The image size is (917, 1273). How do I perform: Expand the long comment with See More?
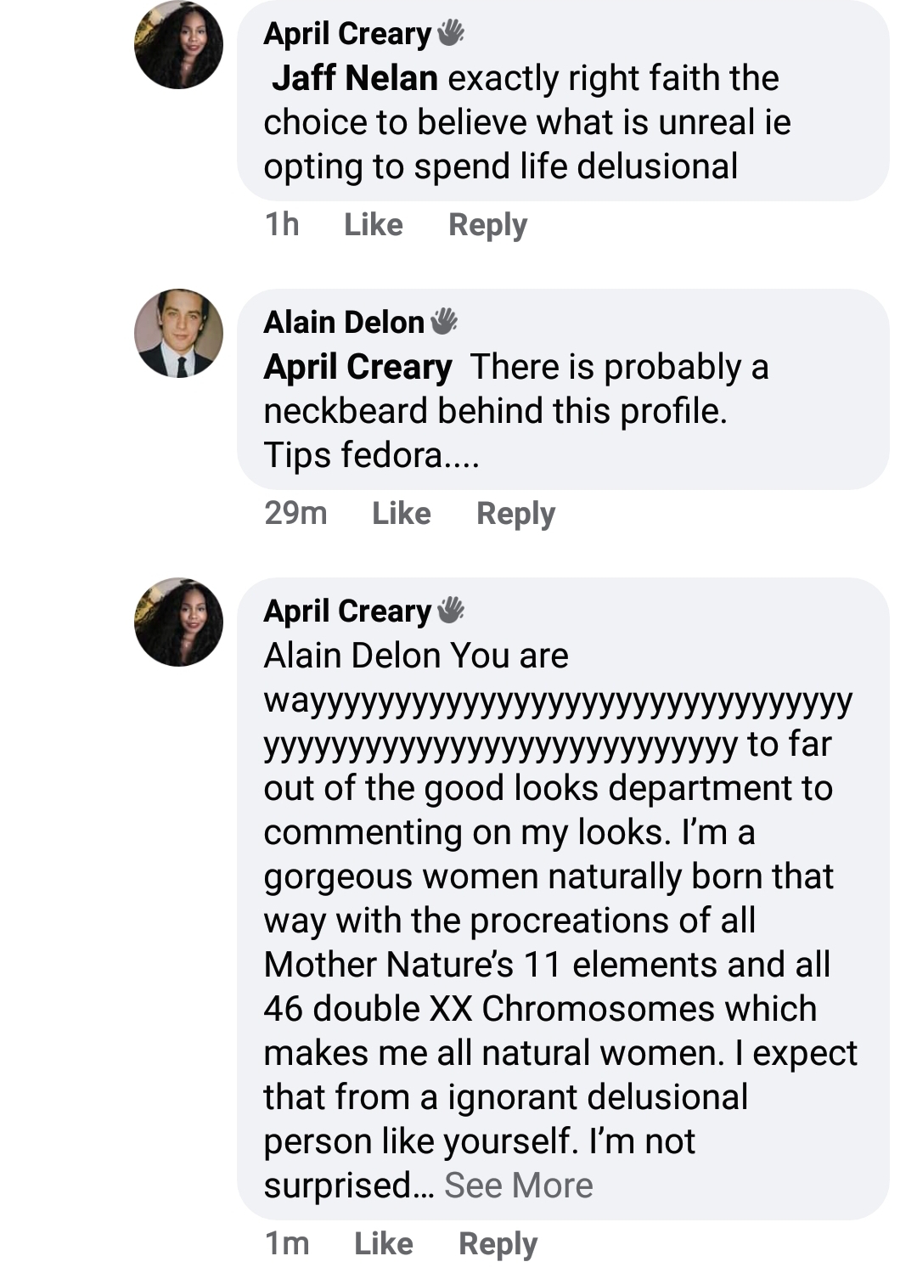click(518, 1185)
